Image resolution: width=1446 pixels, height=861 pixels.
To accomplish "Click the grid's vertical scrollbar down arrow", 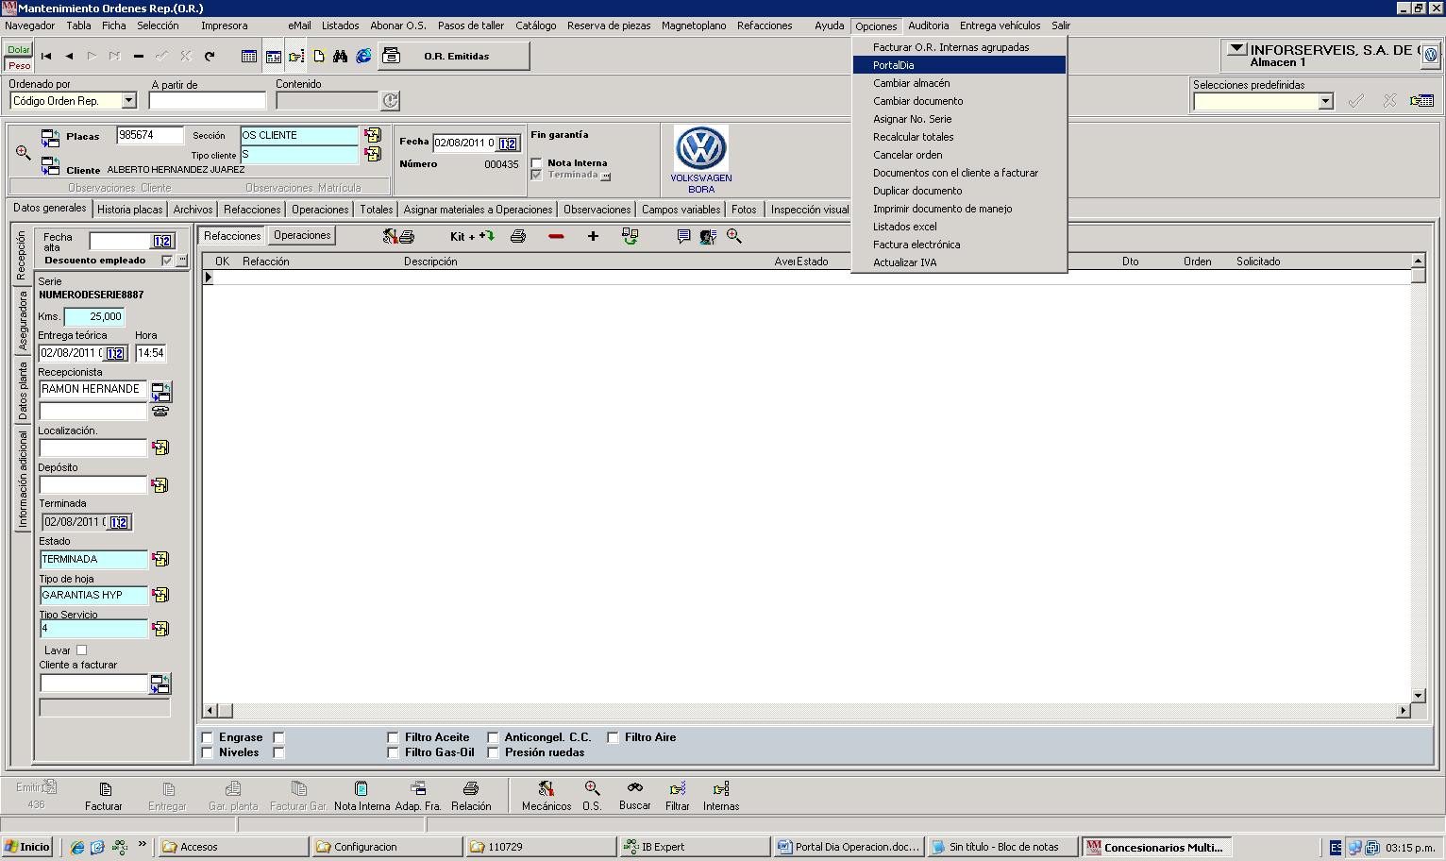I will pos(1418,696).
